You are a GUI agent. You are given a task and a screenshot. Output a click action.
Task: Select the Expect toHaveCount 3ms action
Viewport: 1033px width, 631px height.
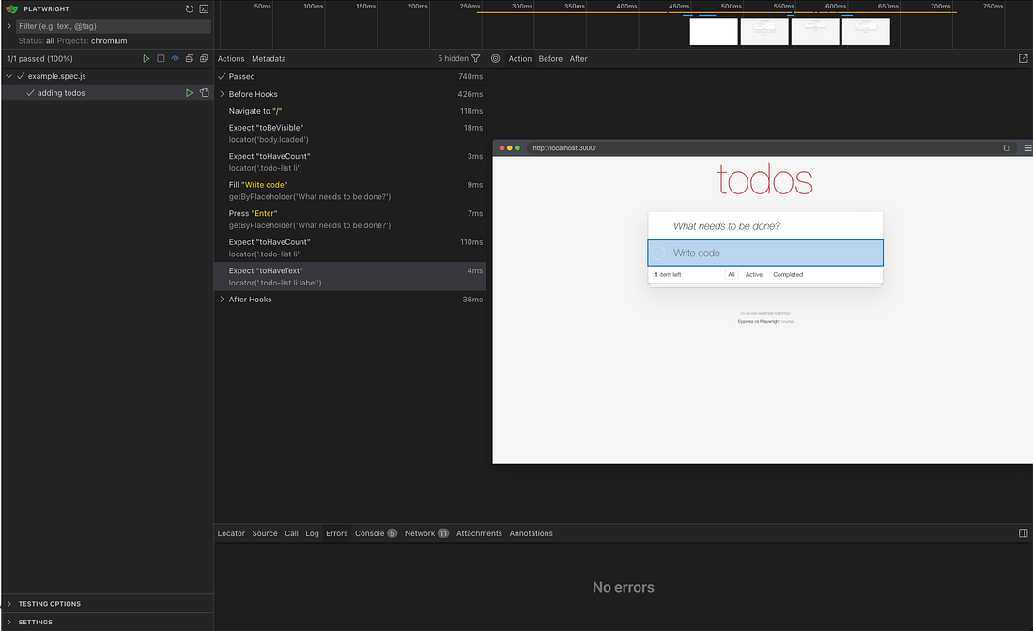(x=350, y=162)
